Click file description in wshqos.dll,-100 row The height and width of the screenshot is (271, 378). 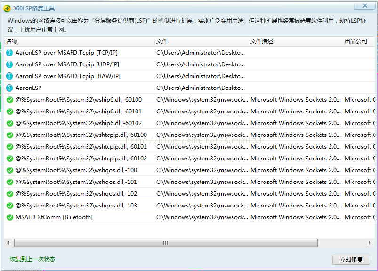pyautogui.click(x=296, y=170)
